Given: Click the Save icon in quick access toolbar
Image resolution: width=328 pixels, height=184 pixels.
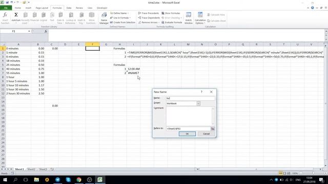Looking at the screenshot, I should pyautogui.click(x=7, y=3).
